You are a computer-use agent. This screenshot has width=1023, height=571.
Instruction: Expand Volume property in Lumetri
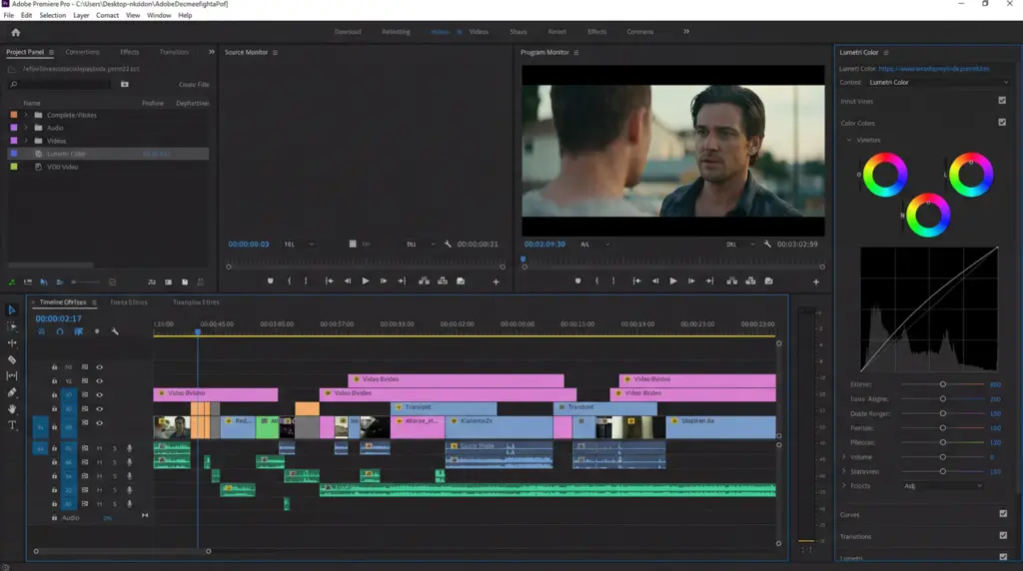click(x=843, y=457)
